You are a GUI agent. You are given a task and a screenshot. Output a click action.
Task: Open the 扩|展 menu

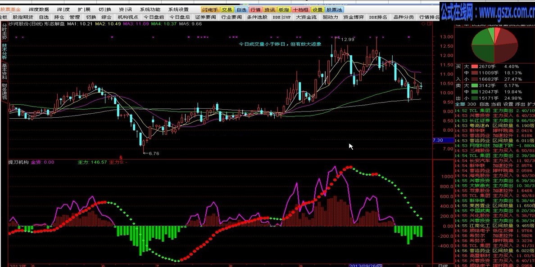click(x=84, y=9)
